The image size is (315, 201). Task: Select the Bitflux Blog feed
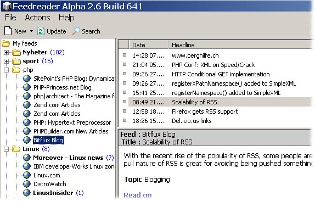point(48,140)
